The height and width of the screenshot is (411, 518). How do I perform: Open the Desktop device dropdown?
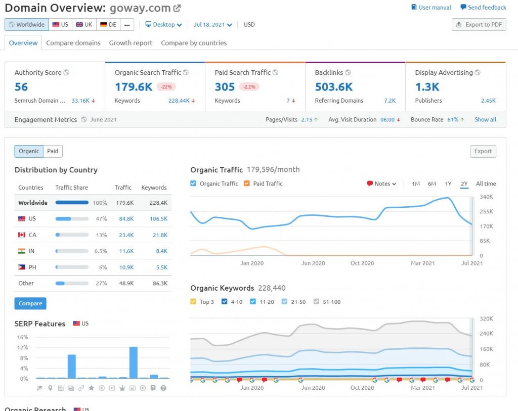click(x=163, y=25)
